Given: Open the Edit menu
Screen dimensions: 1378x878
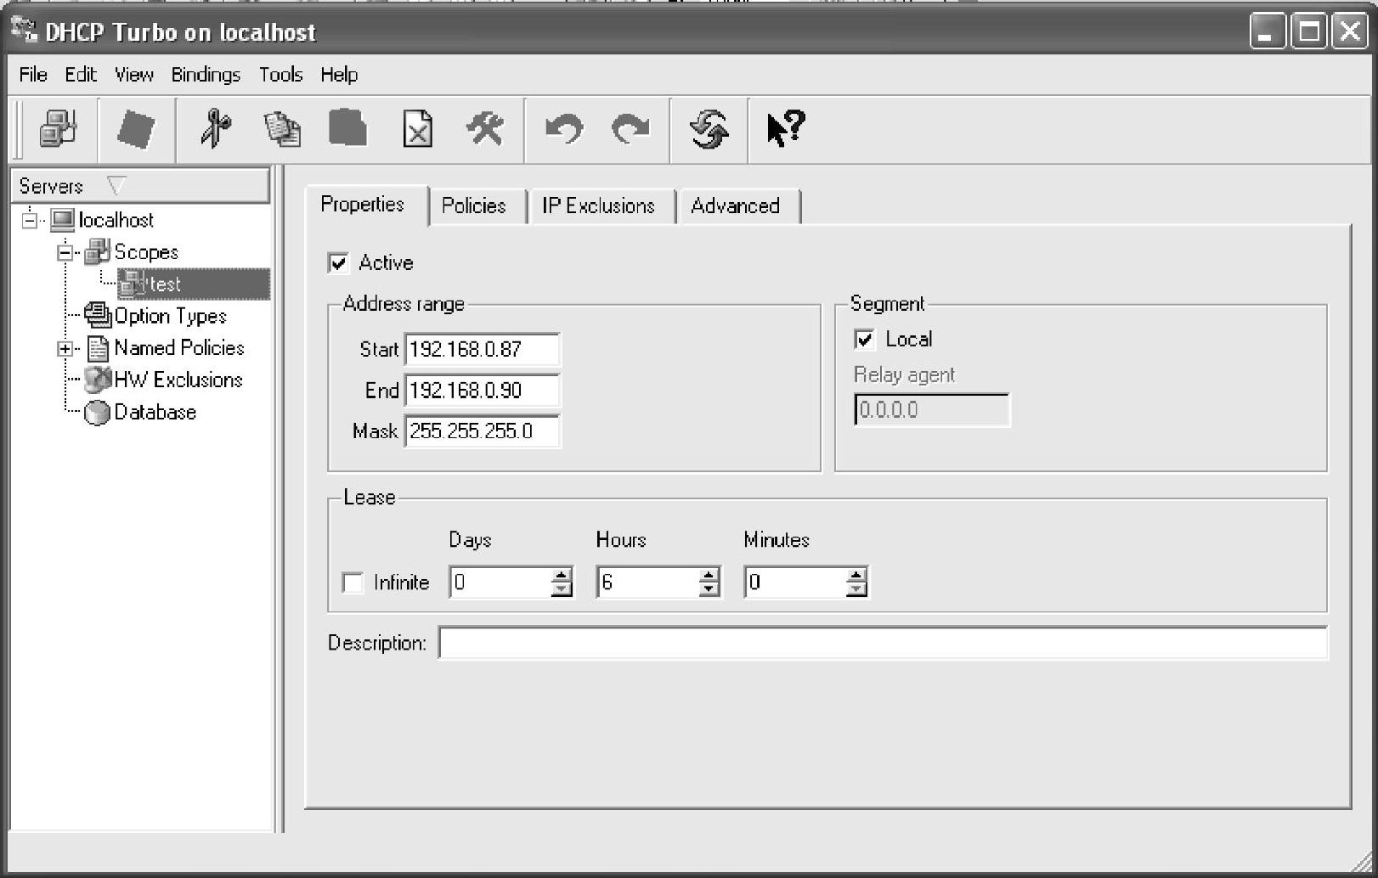Looking at the screenshot, I should coord(81,75).
